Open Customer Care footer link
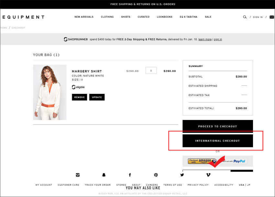The width and height of the screenshot is (275, 197). click(x=68, y=185)
